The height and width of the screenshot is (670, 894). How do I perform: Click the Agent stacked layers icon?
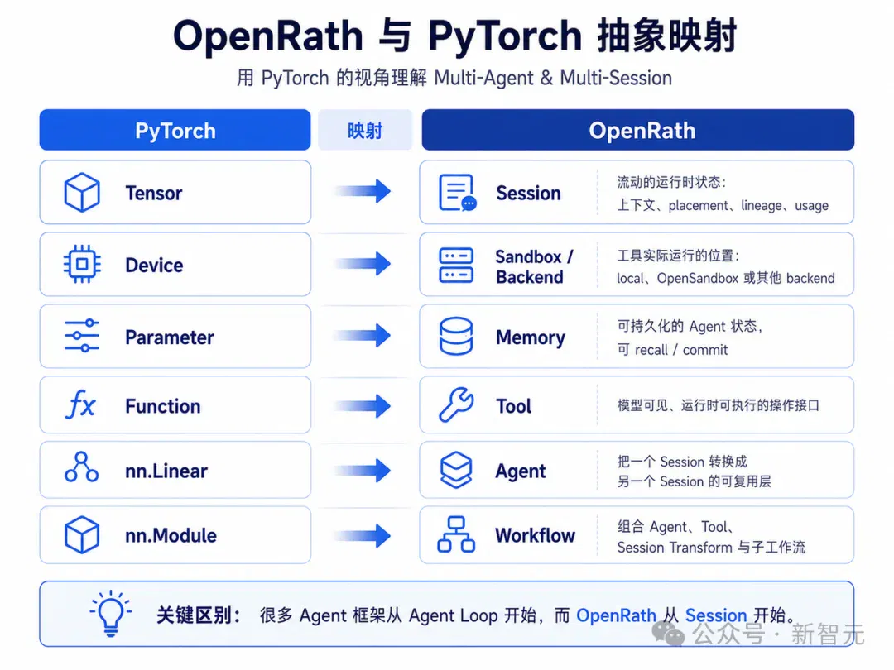tap(456, 470)
